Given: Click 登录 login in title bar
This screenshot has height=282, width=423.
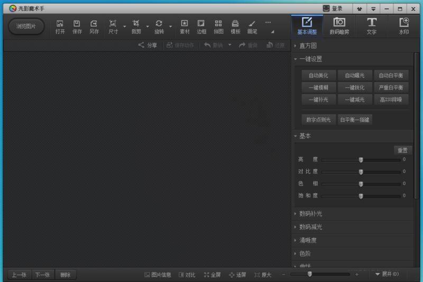Looking at the screenshot, I should pos(333,8).
